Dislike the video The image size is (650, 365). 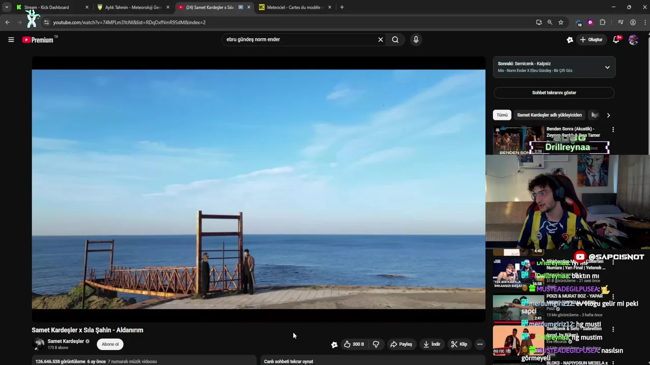(x=376, y=344)
